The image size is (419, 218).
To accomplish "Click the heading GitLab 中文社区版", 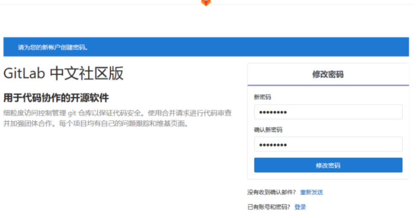I will coord(63,73).
